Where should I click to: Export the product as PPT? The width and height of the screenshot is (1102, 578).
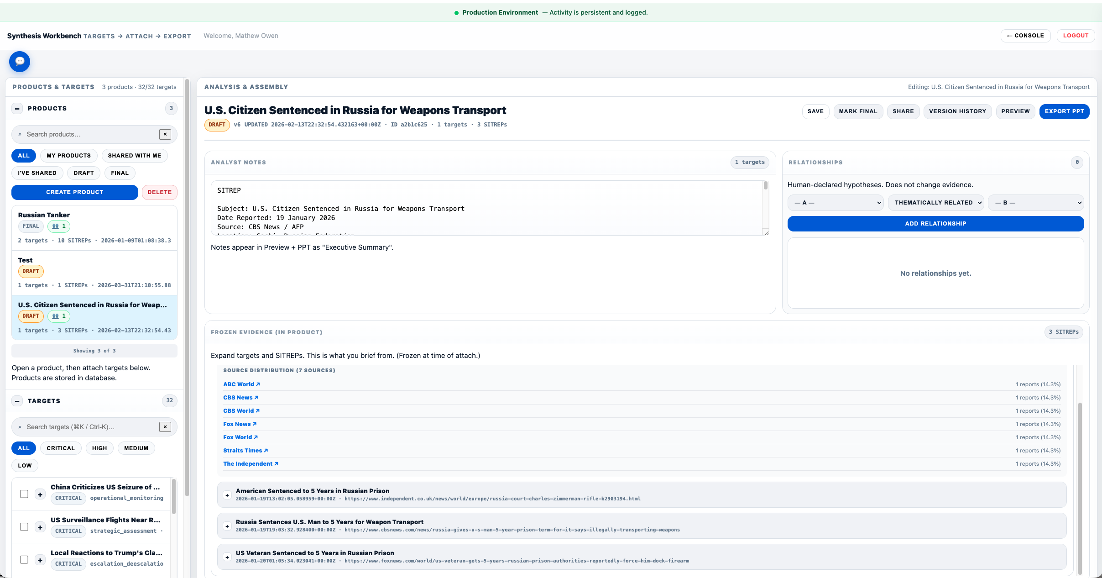click(x=1064, y=111)
